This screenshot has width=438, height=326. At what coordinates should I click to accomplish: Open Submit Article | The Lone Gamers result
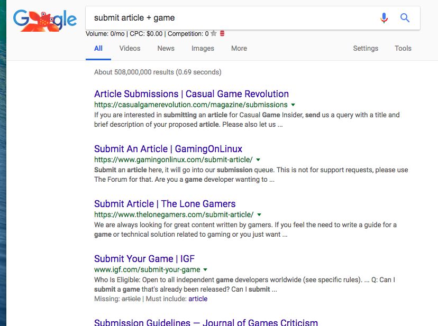pyautogui.click(x=165, y=204)
